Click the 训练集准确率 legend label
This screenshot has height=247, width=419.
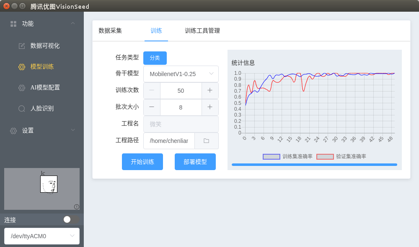[297, 156]
